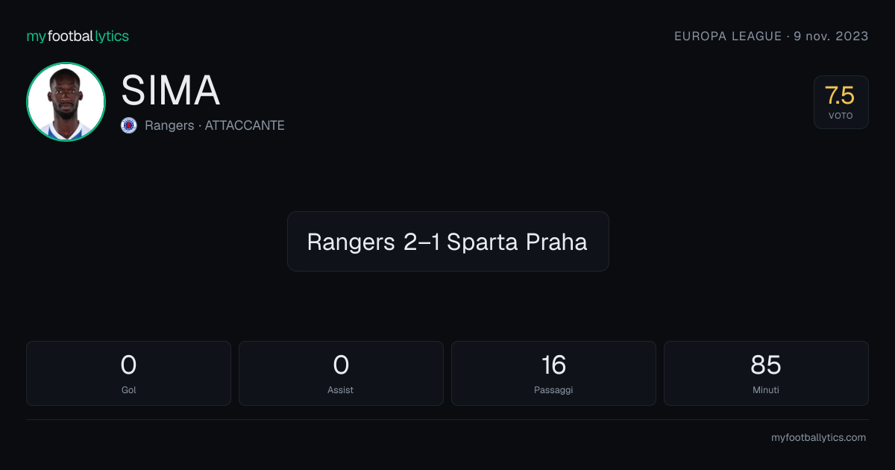Click the number 16 passes value
Viewport: 895px width, 470px height.
[553, 365]
